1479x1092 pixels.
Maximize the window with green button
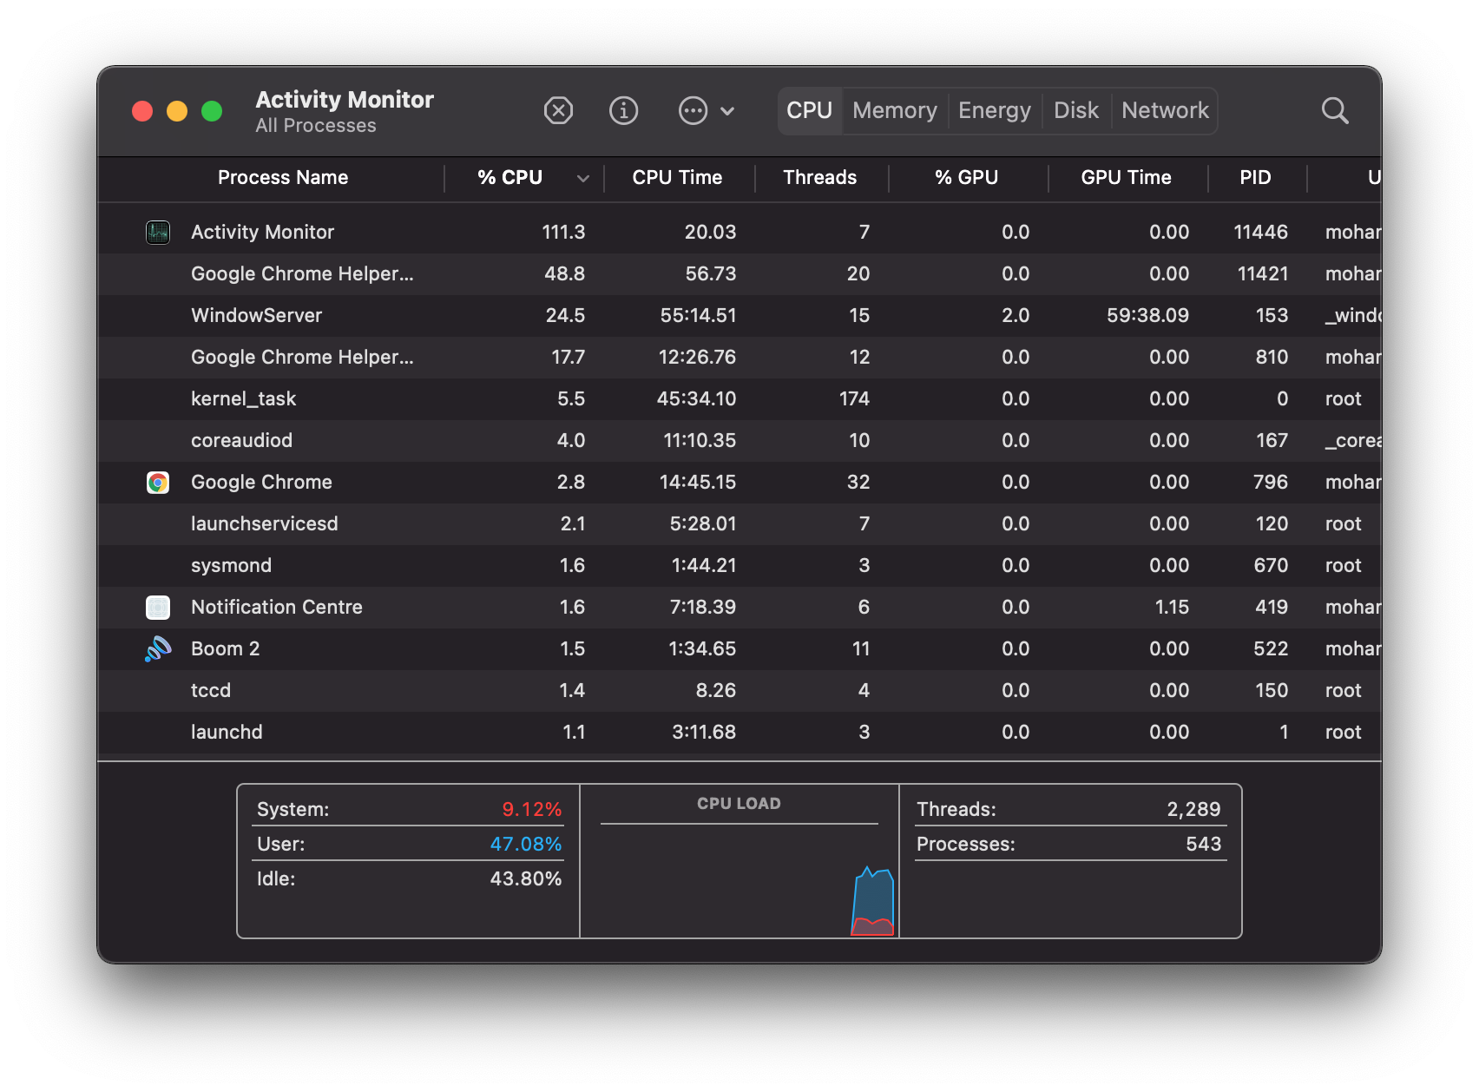[x=212, y=111]
